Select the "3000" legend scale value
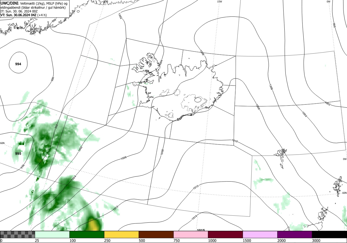347x243 pixels. pyautogui.click(x=316, y=241)
